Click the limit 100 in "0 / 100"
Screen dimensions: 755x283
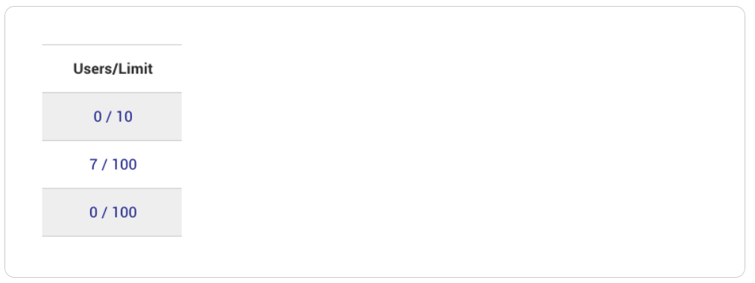[125, 212]
